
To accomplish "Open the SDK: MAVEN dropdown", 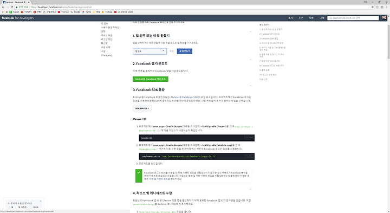I will (x=142, y=108).
